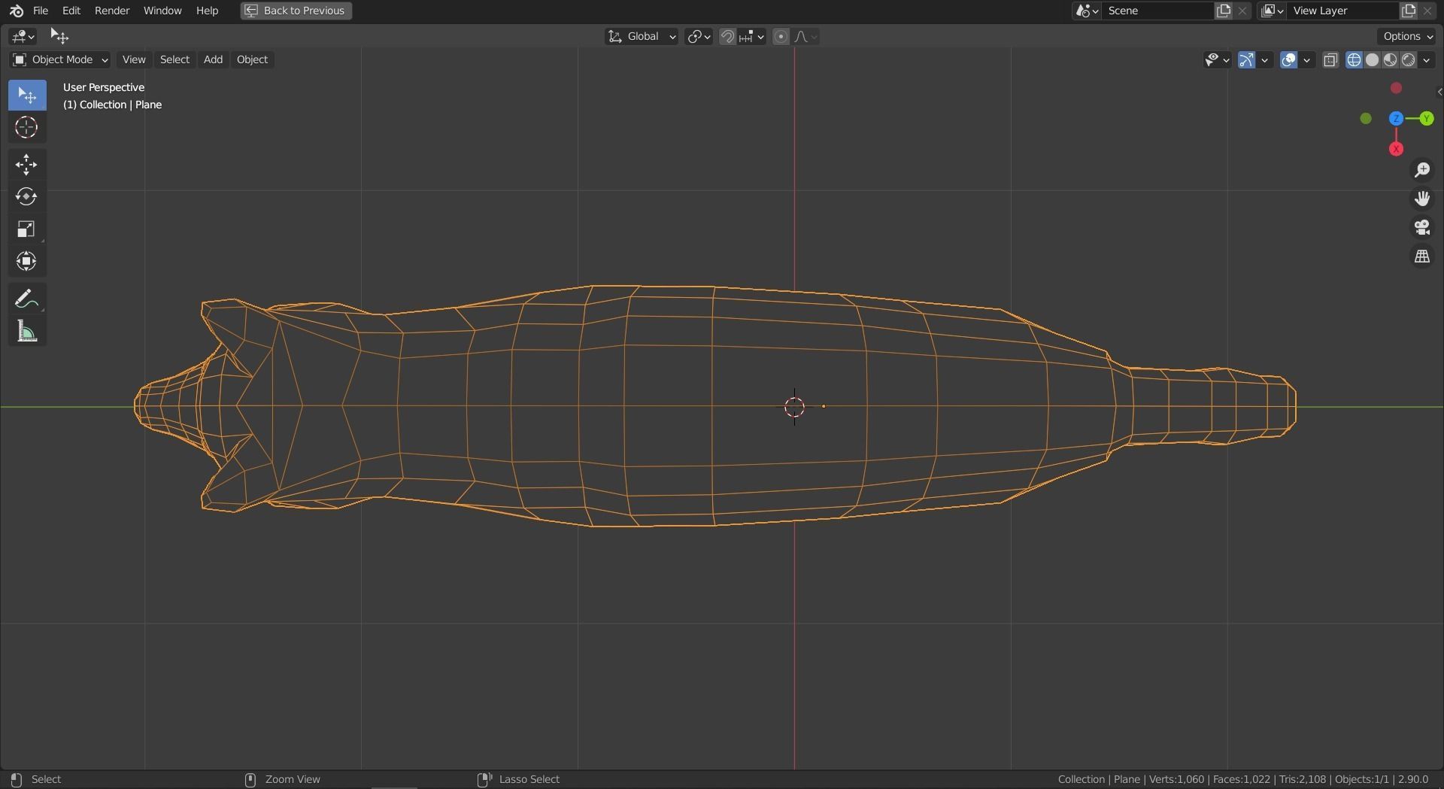Click the Move view hand icon
1444x789 pixels.
tap(1421, 199)
